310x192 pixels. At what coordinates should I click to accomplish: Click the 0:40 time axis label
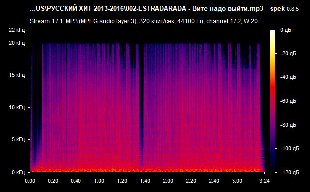point(76,181)
